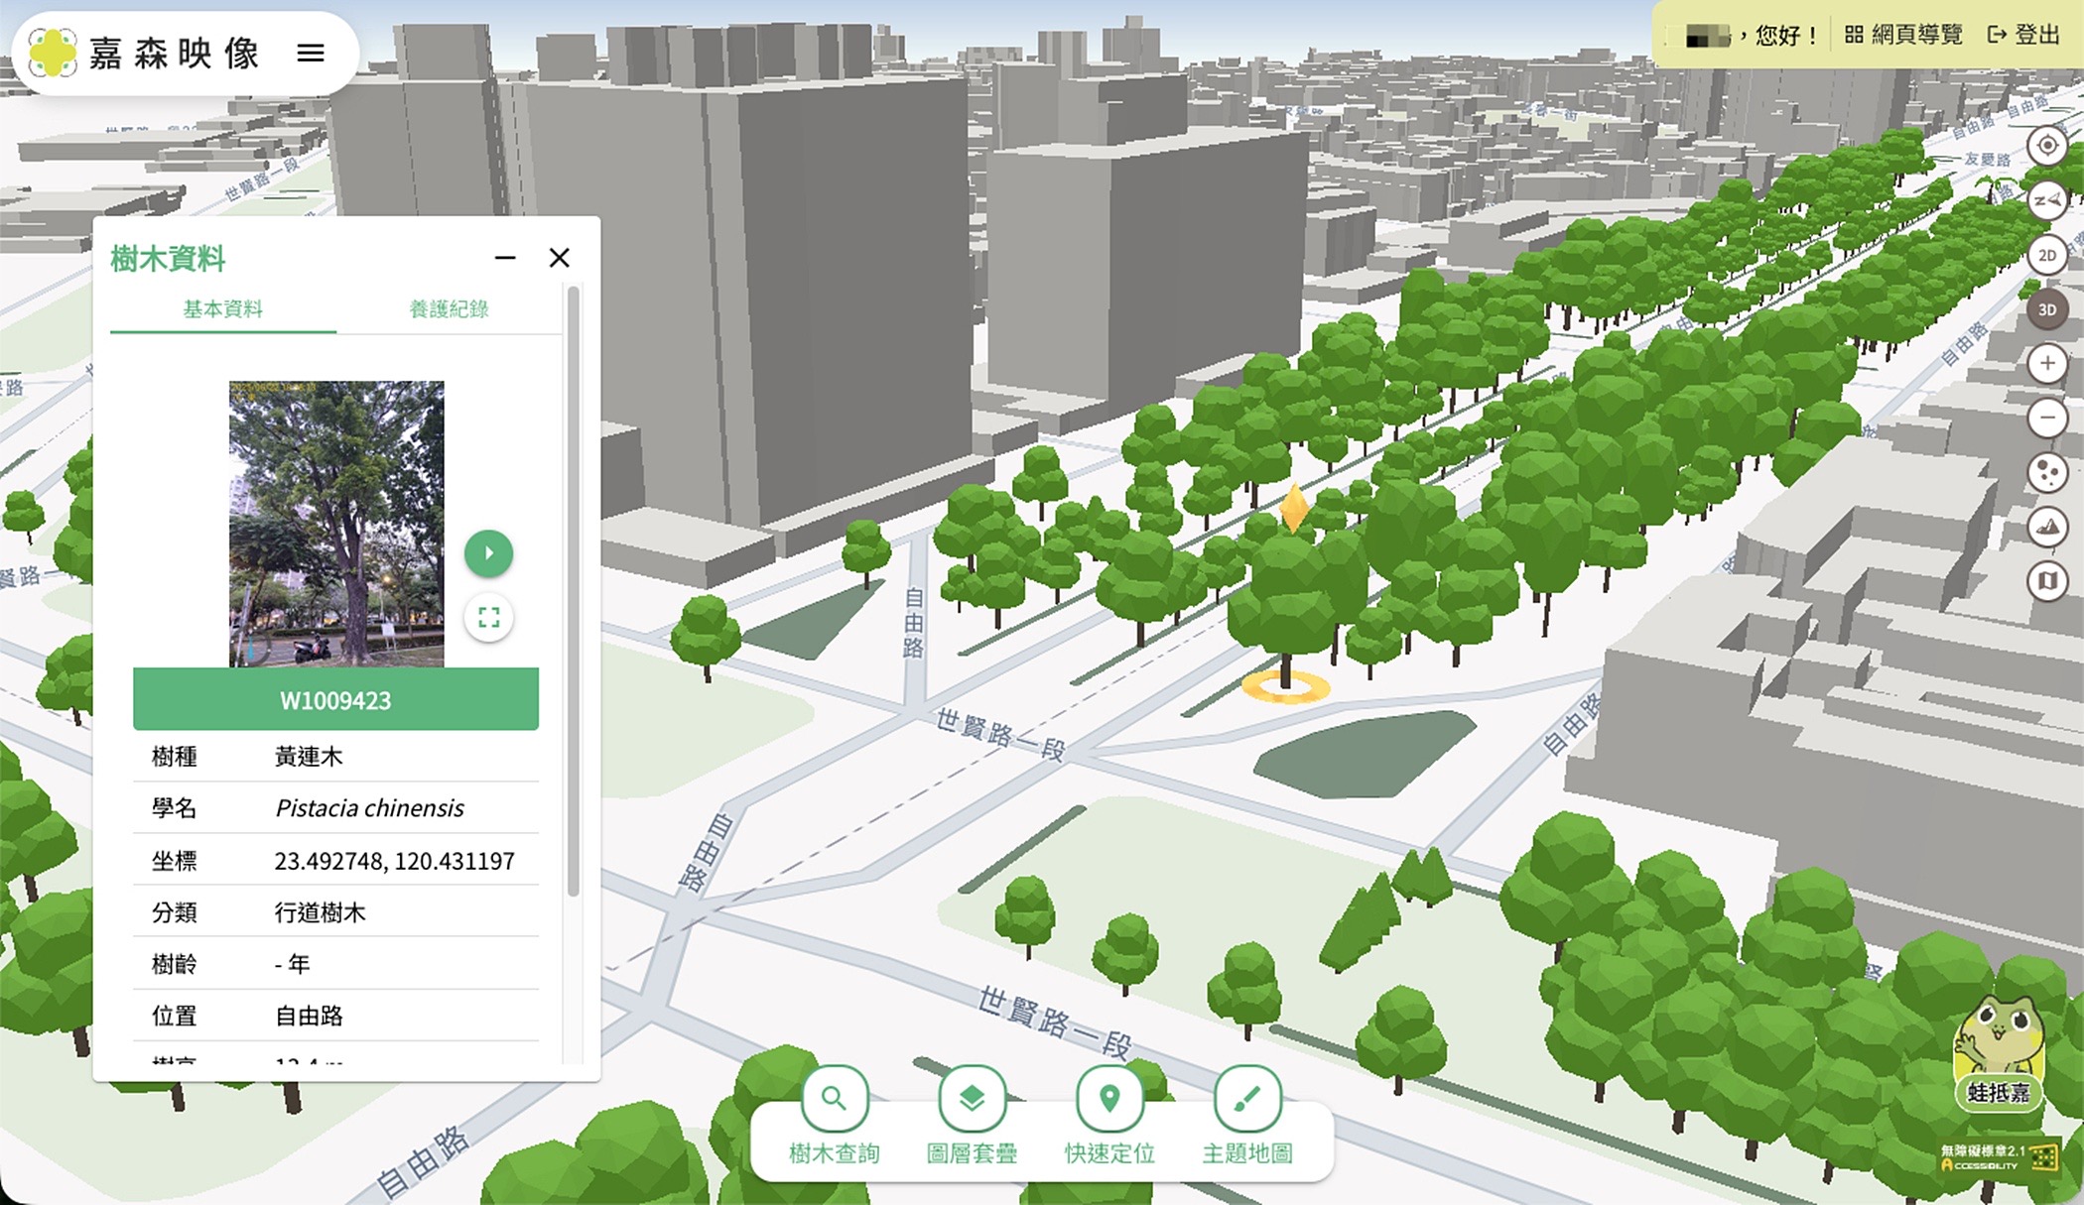This screenshot has width=2084, height=1205.
Task: Zoom in on the map
Action: pyautogui.click(x=2046, y=364)
